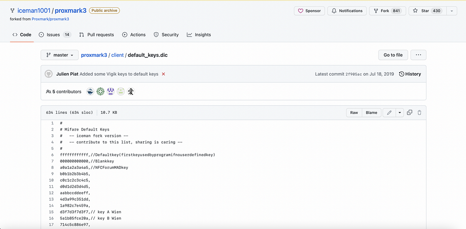
Task: Open the star count 430
Action: click(436, 11)
